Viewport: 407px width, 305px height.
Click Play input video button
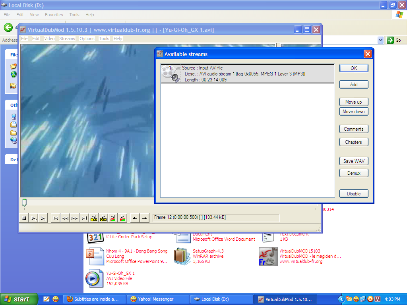pos(34,218)
